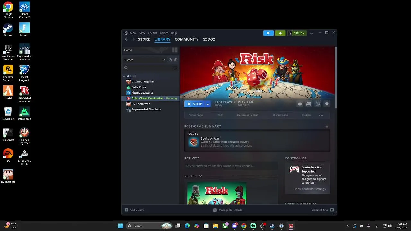Go forward with the right arrow
The image size is (411, 231).
point(133,39)
